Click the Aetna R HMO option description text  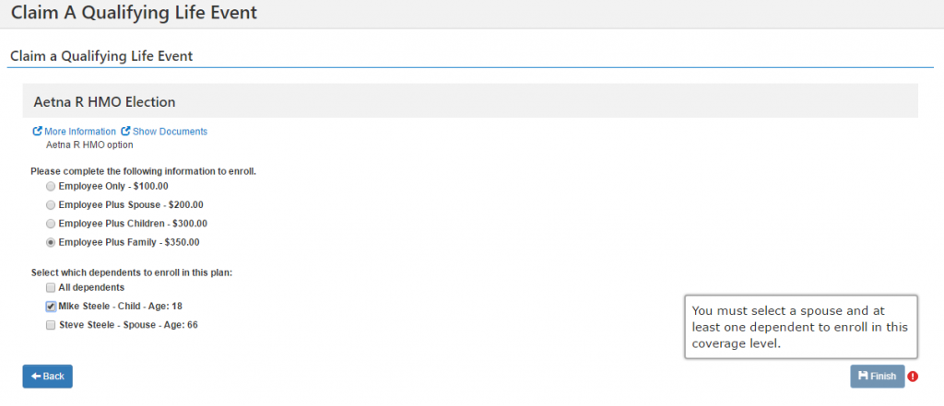tap(89, 145)
